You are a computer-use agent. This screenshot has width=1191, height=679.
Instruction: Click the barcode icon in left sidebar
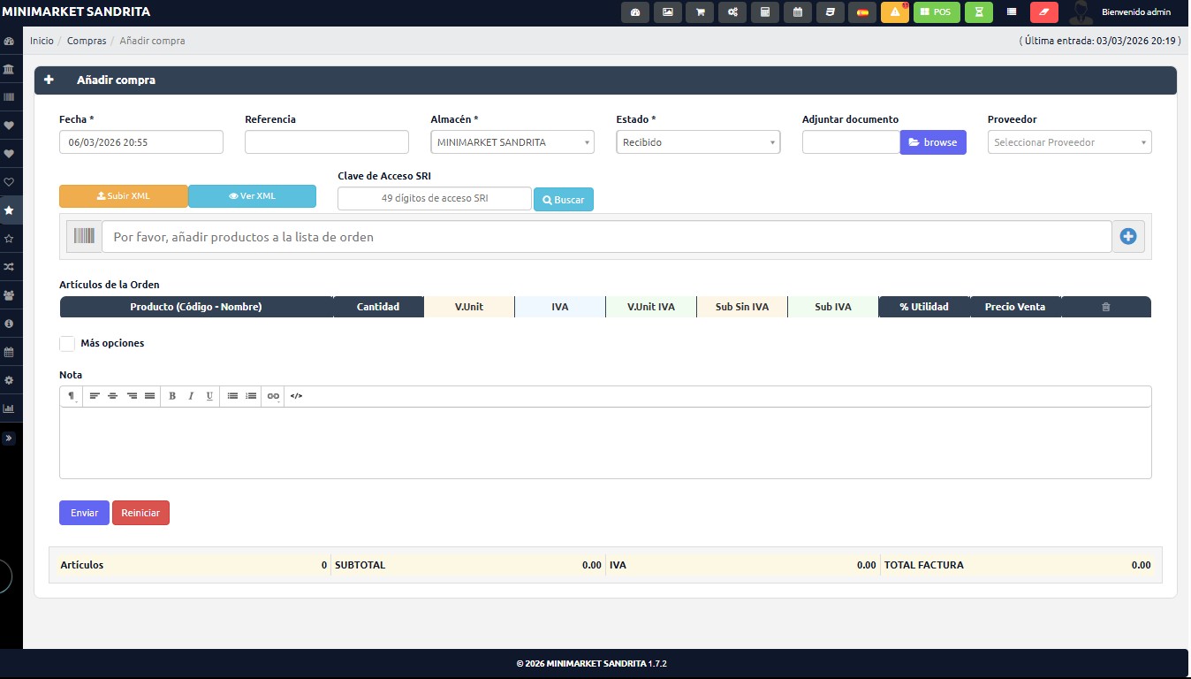point(9,97)
